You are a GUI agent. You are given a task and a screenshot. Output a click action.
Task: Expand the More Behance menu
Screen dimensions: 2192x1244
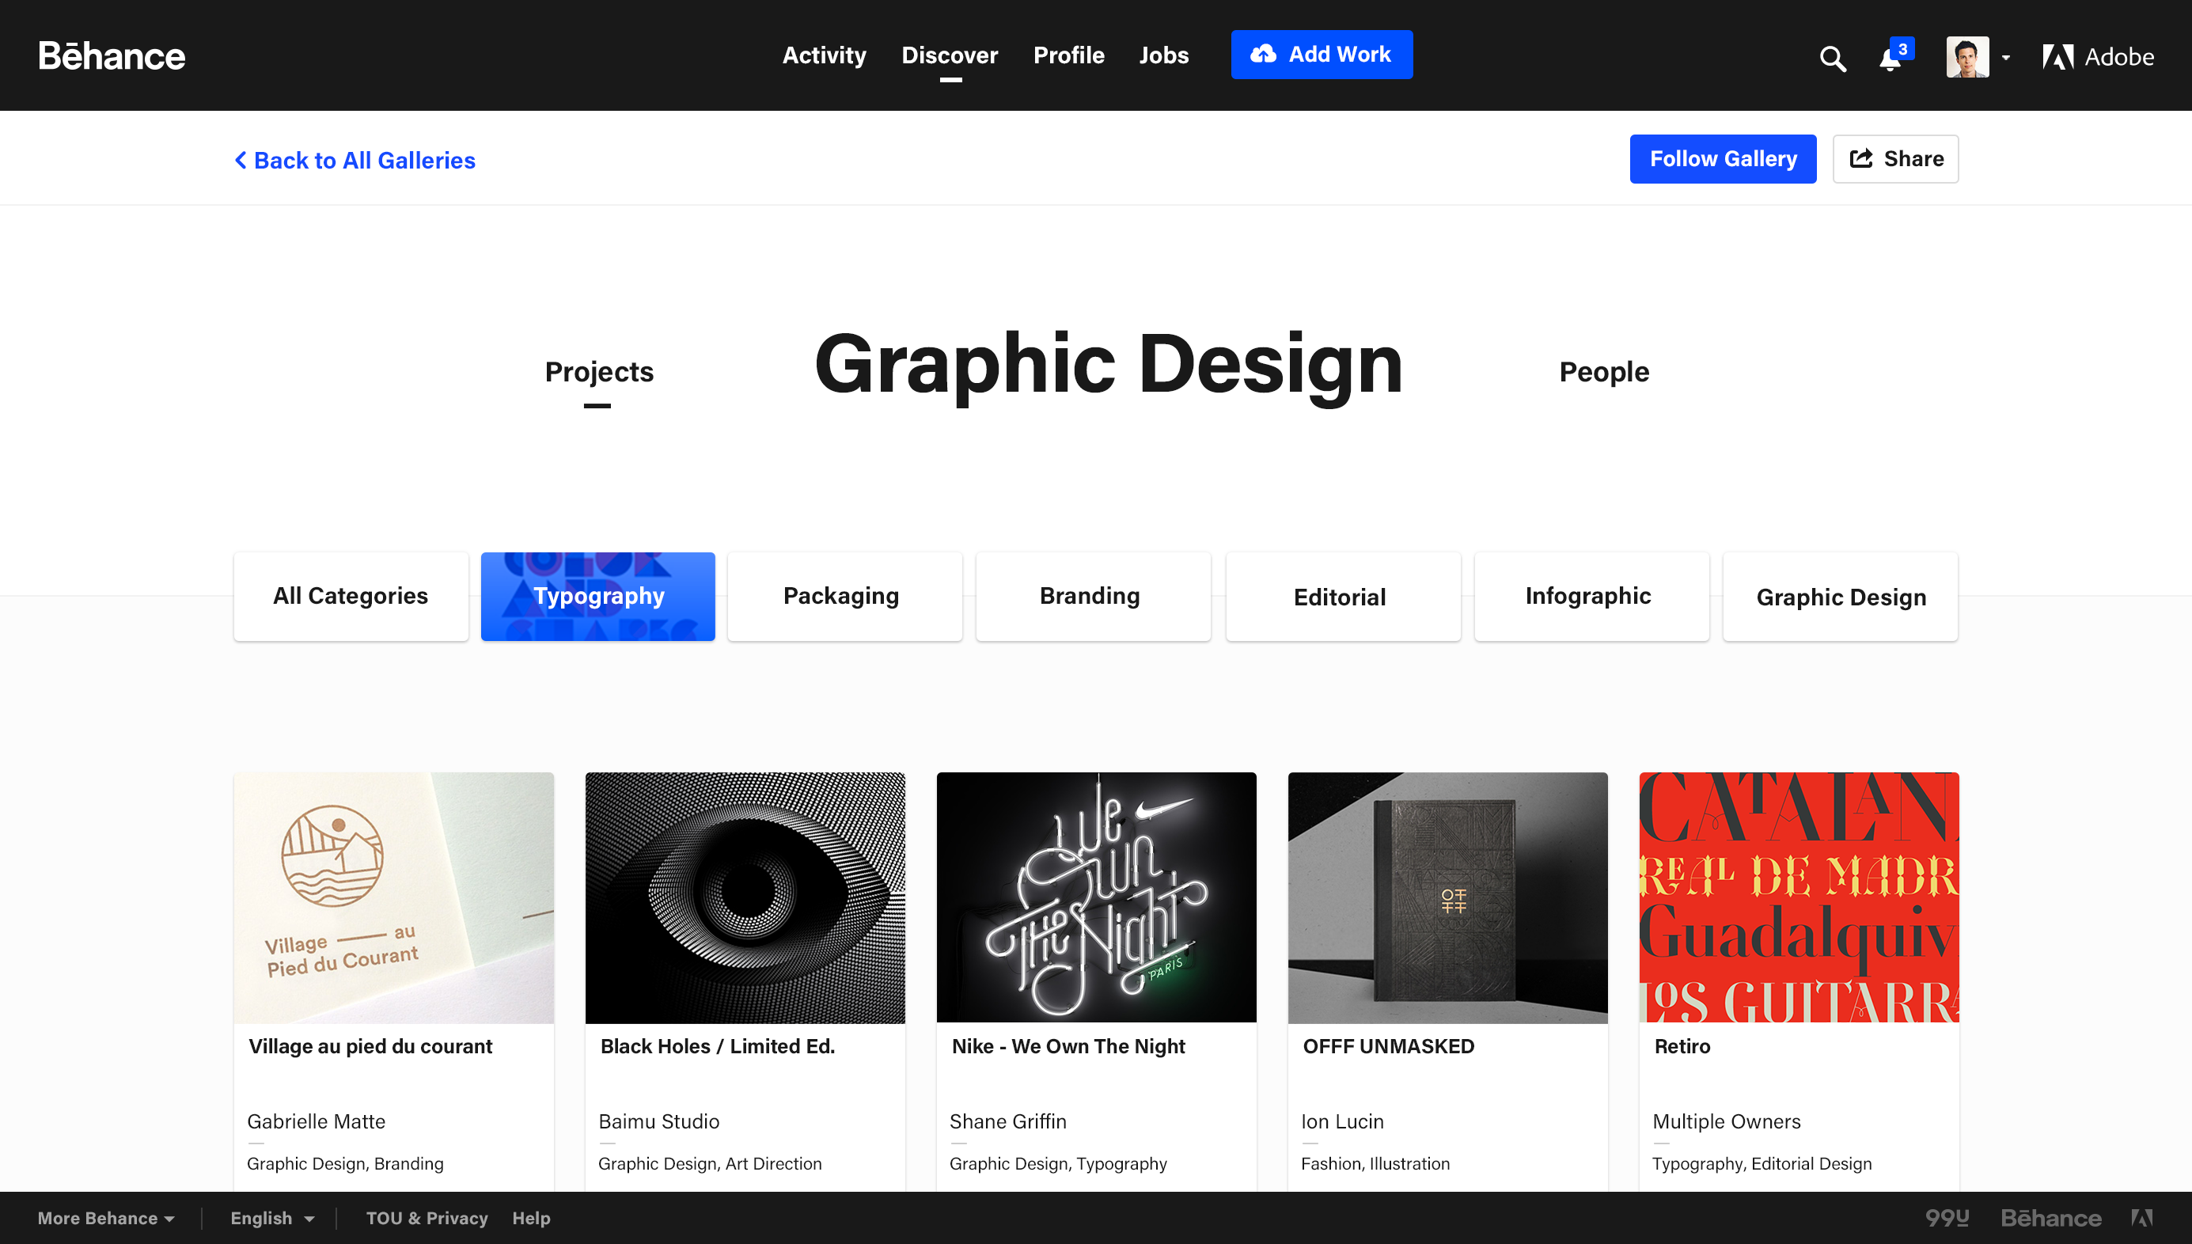(x=106, y=1218)
